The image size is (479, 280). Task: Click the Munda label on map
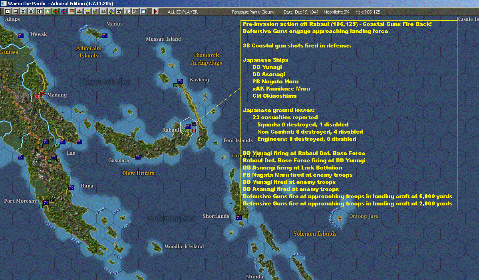point(254,277)
